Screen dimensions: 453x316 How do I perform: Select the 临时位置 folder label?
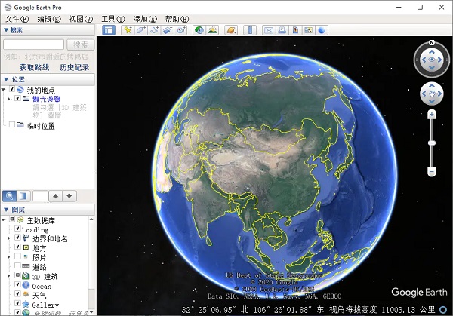click(x=41, y=126)
